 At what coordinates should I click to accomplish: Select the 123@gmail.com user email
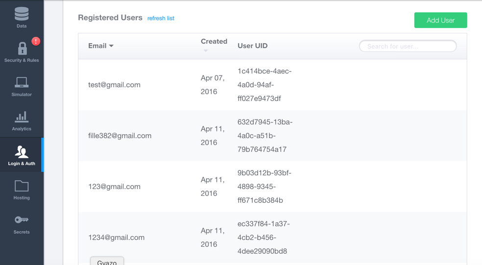click(114, 187)
